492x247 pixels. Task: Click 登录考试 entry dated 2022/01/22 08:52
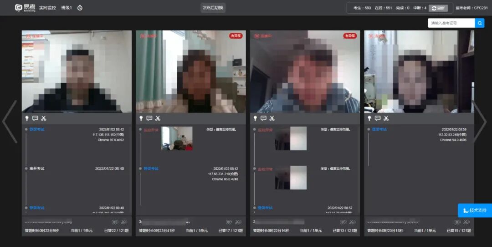pyautogui.click(x=265, y=208)
